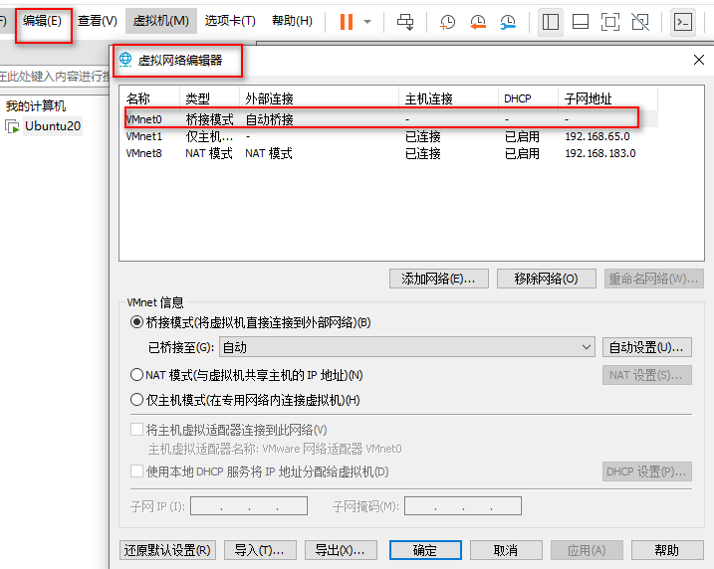Image resolution: width=714 pixels, height=569 pixels.
Task: Click the NAT 设置(S)... button
Action: (x=646, y=375)
